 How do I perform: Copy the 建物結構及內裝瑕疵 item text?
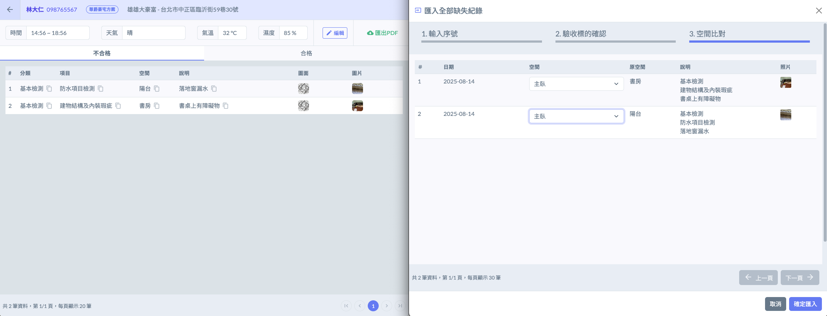[118, 106]
